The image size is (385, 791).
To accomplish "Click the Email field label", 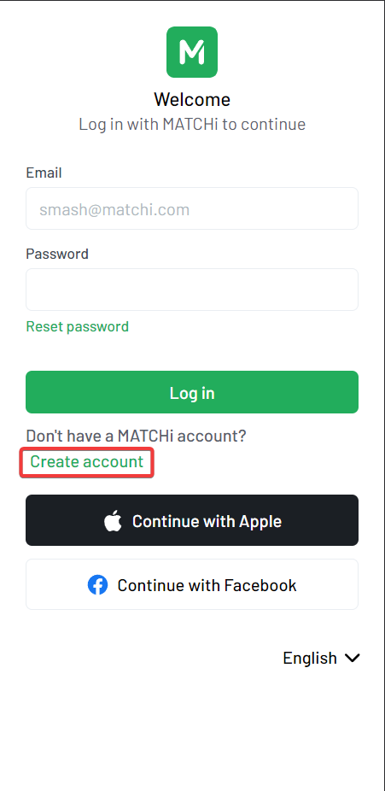I will pos(44,173).
